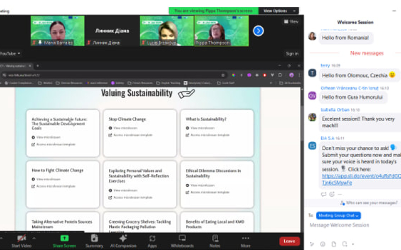Screen dimensions: 401x250
Task: Change the layout with View button
Action: coord(291,21)
